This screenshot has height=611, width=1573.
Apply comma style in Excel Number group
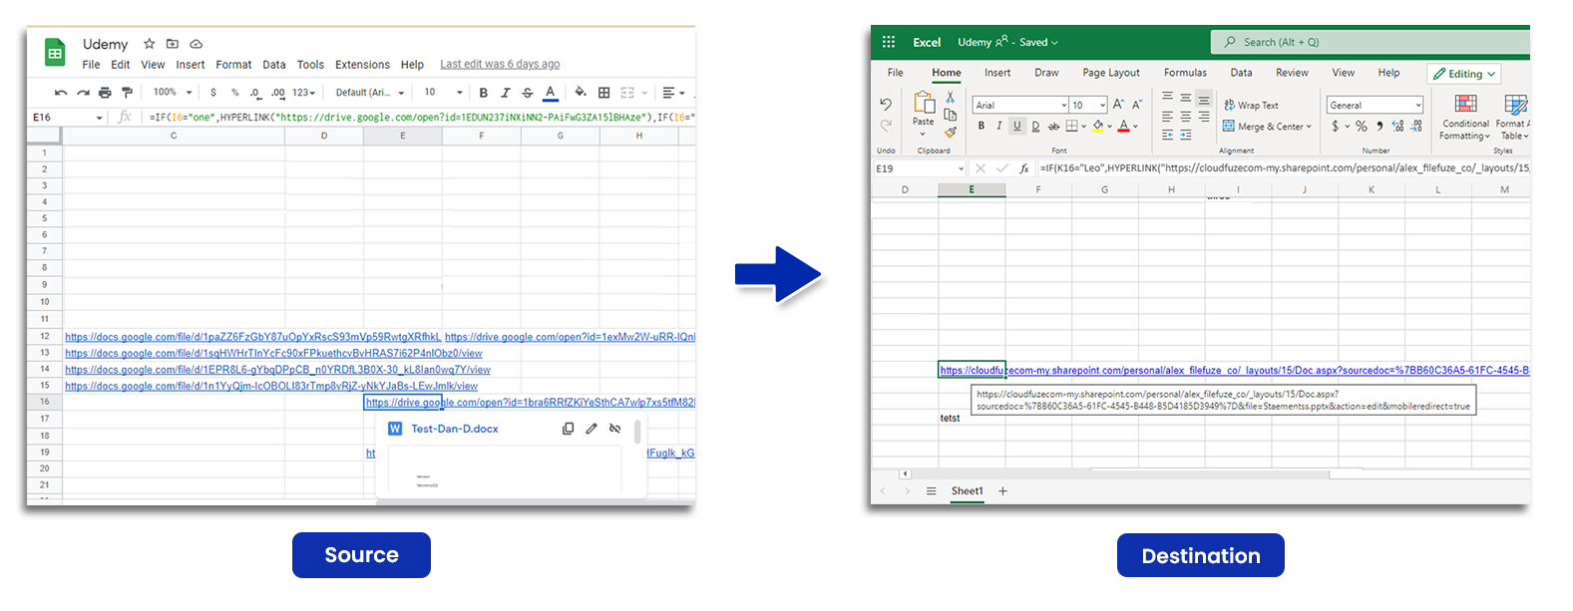tap(1379, 127)
